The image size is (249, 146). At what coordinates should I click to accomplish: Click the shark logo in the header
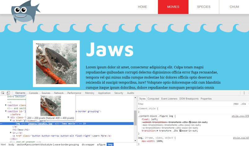(24, 12)
